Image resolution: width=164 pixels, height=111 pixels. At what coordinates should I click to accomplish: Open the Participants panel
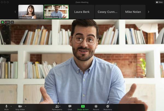[x=57, y=106]
